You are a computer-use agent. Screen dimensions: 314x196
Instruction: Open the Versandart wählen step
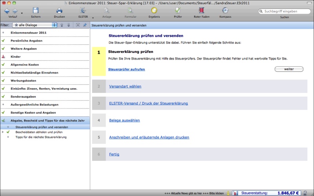tap(125, 86)
